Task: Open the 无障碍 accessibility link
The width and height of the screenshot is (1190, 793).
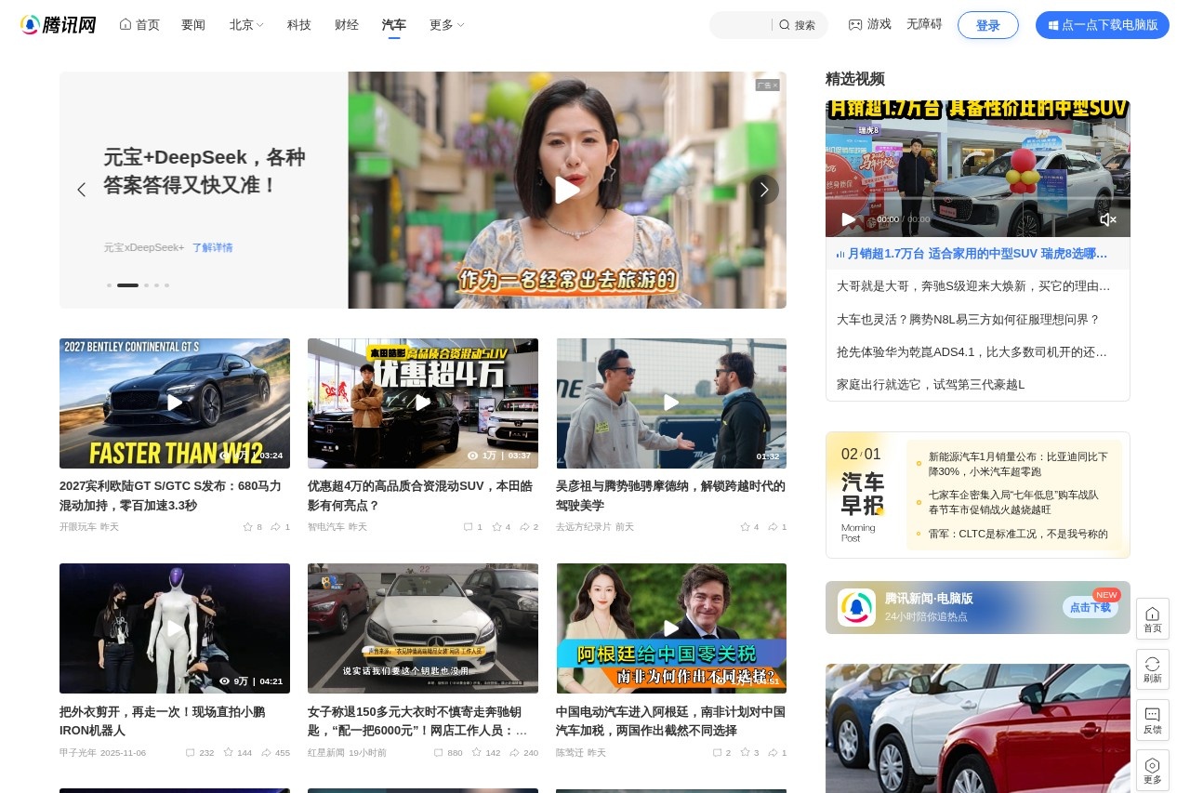Action: (x=924, y=24)
